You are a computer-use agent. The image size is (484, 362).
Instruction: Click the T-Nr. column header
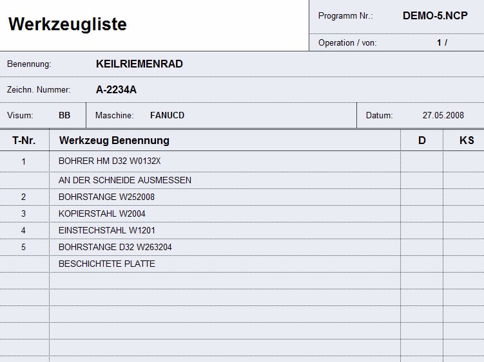tap(24, 140)
